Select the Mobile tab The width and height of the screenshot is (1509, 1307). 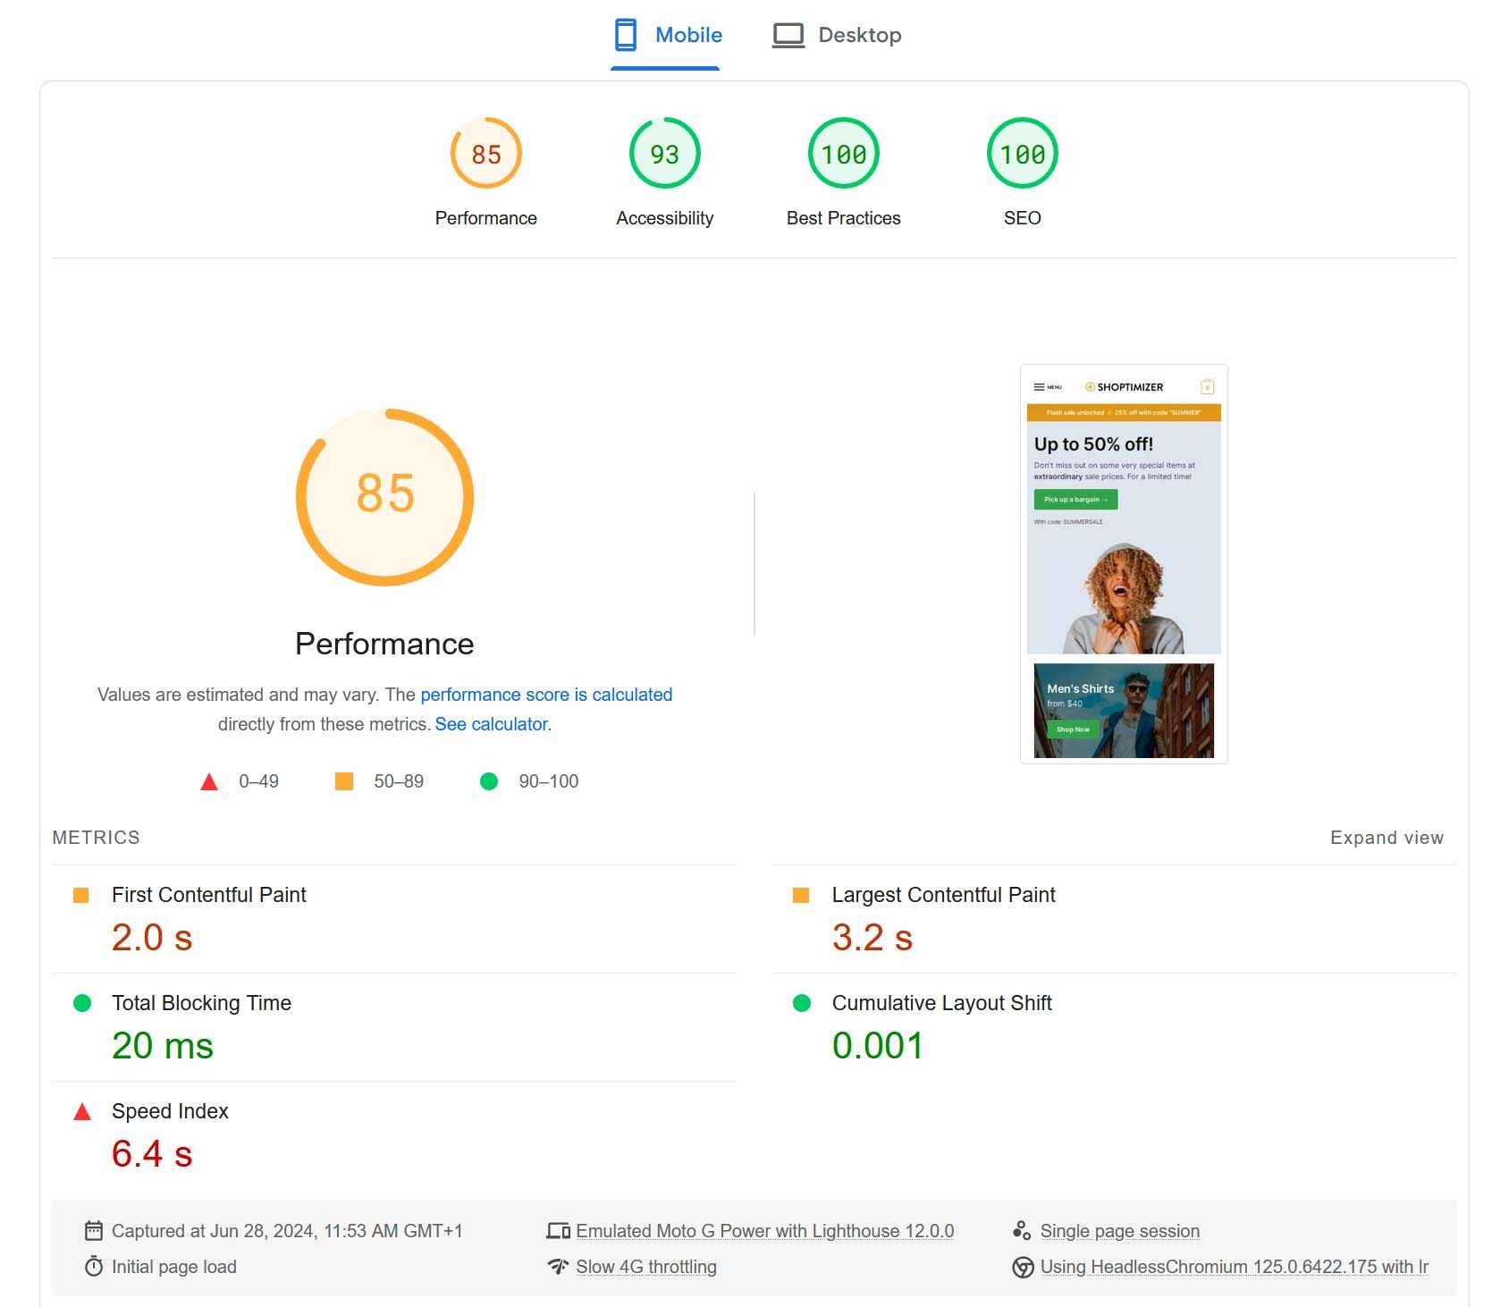tap(667, 36)
